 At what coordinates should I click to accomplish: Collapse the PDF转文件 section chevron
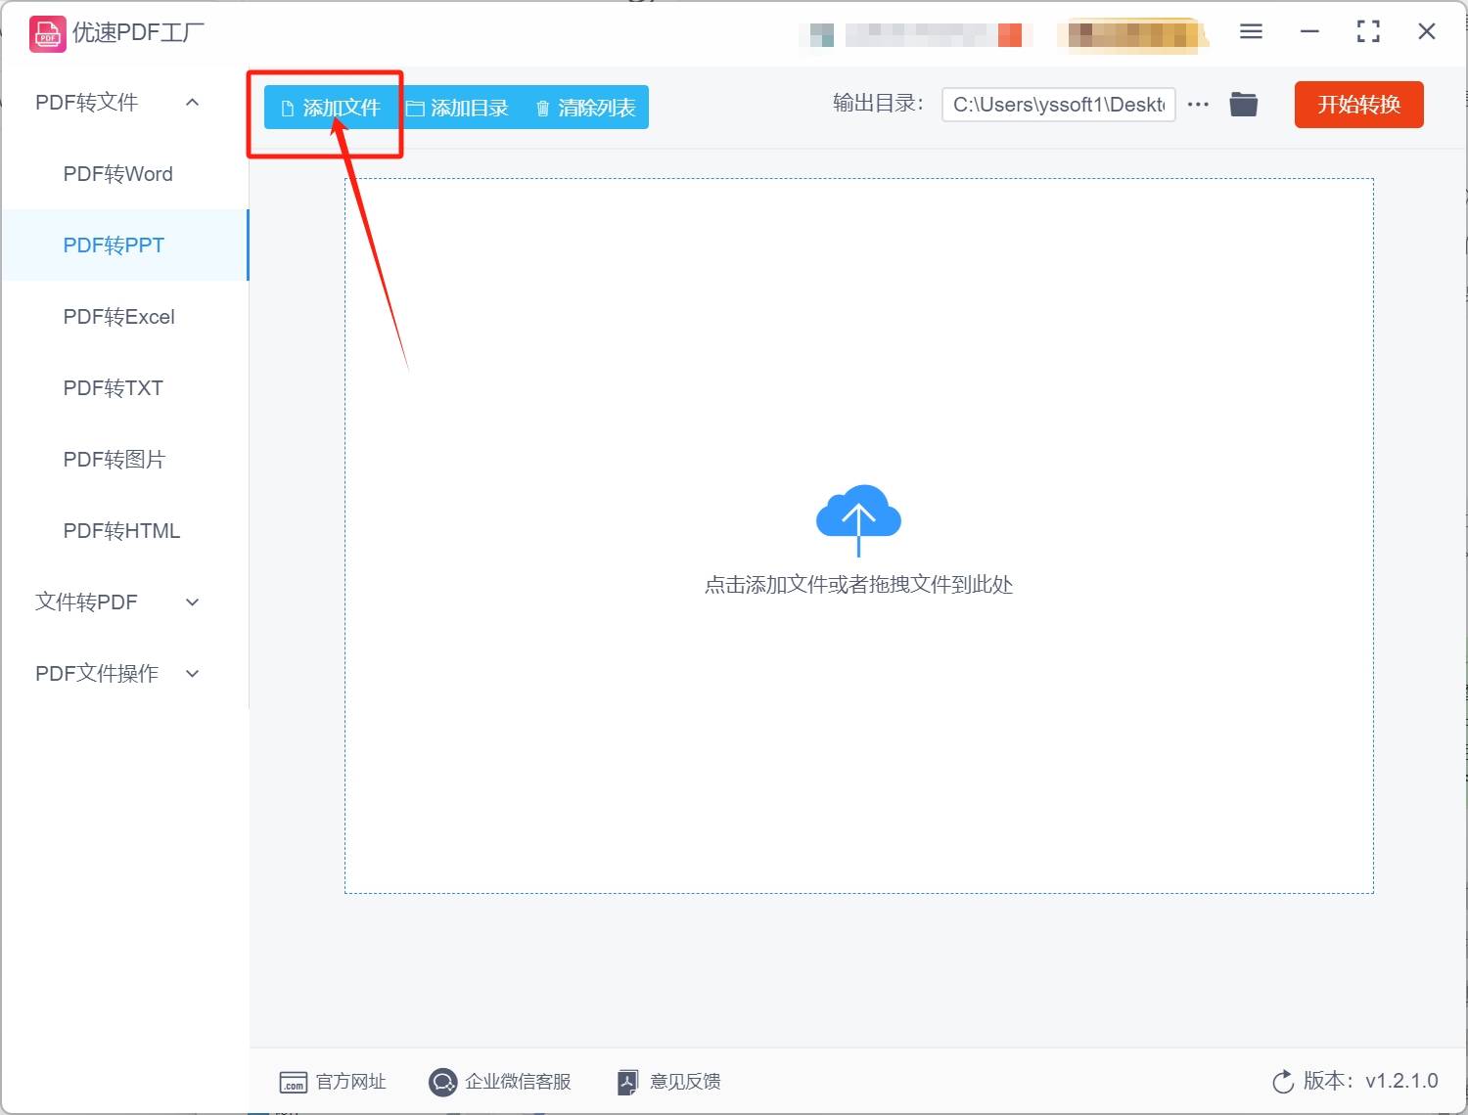[x=193, y=103]
